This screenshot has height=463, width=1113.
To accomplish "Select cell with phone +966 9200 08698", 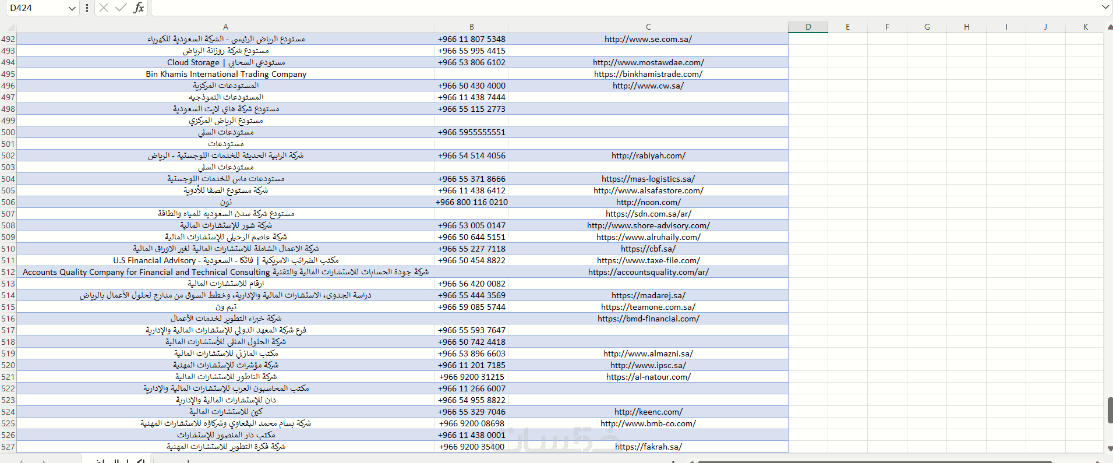I will (472, 423).
